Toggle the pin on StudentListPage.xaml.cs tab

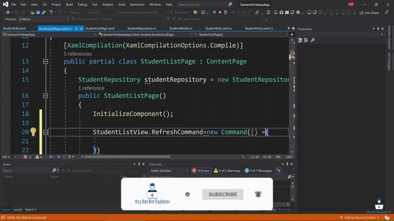pos(76,29)
